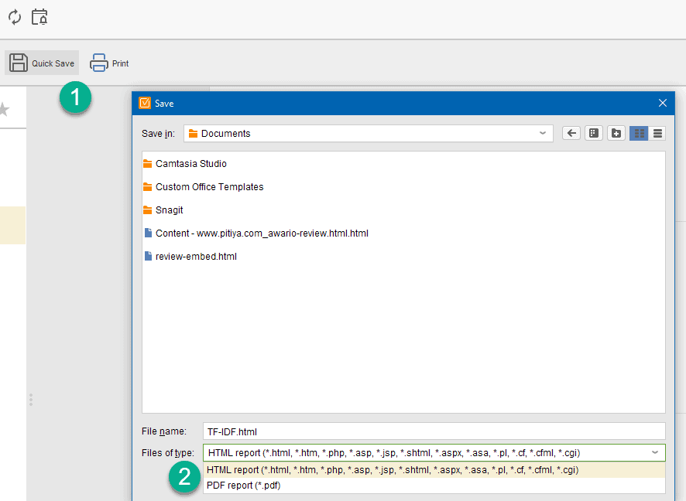Click the Save in dropdown chevron

(x=543, y=133)
